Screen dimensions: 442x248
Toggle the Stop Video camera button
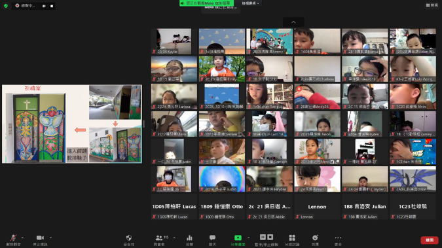tap(40, 240)
